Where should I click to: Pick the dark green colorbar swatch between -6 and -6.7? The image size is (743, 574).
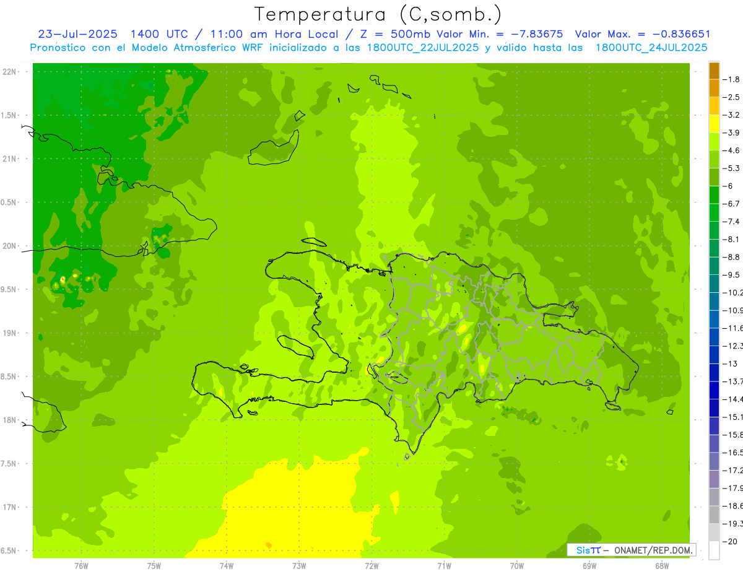click(x=714, y=195)
